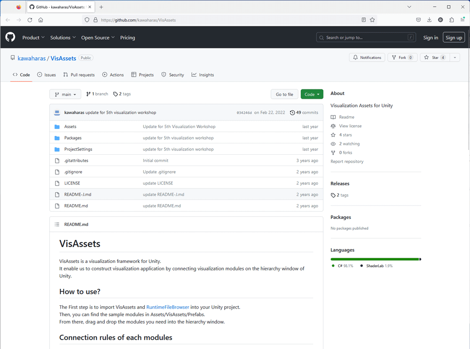This screenshot has height=349, width=470.
Task: Open the main branch selector
Action: click(65, 94)
